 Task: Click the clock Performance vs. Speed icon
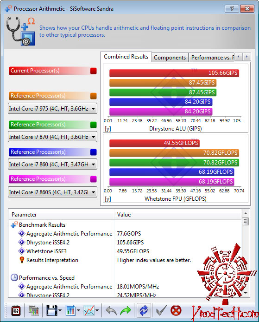pyautogui.click(x=14, y=278)
